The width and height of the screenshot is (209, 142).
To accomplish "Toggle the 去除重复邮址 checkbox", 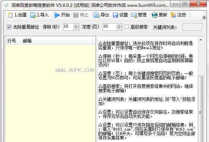I will 9,27.
